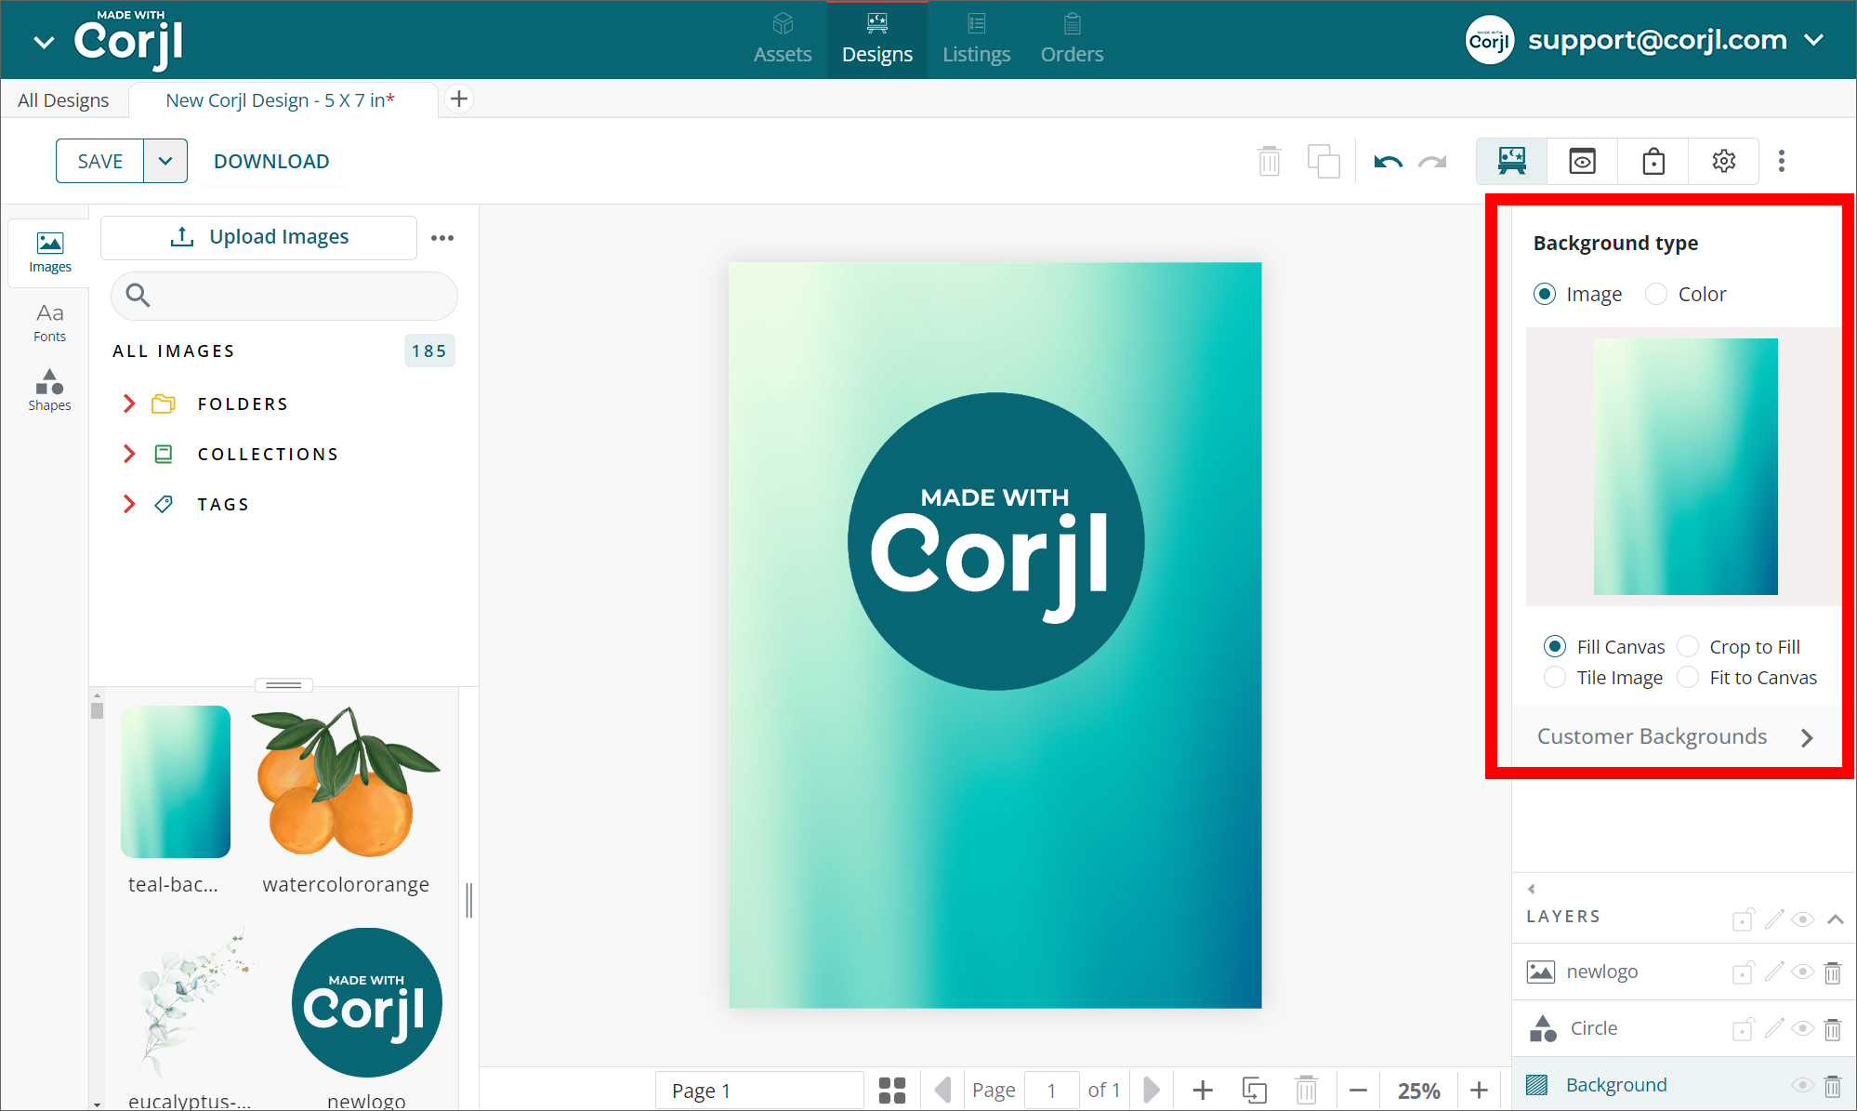1857x1111 pixels.
Task: Duplicate the current page icon
Action: 1254,1090
